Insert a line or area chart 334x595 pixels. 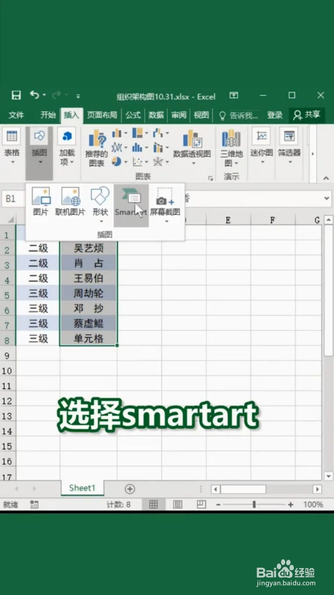(119, 148)
